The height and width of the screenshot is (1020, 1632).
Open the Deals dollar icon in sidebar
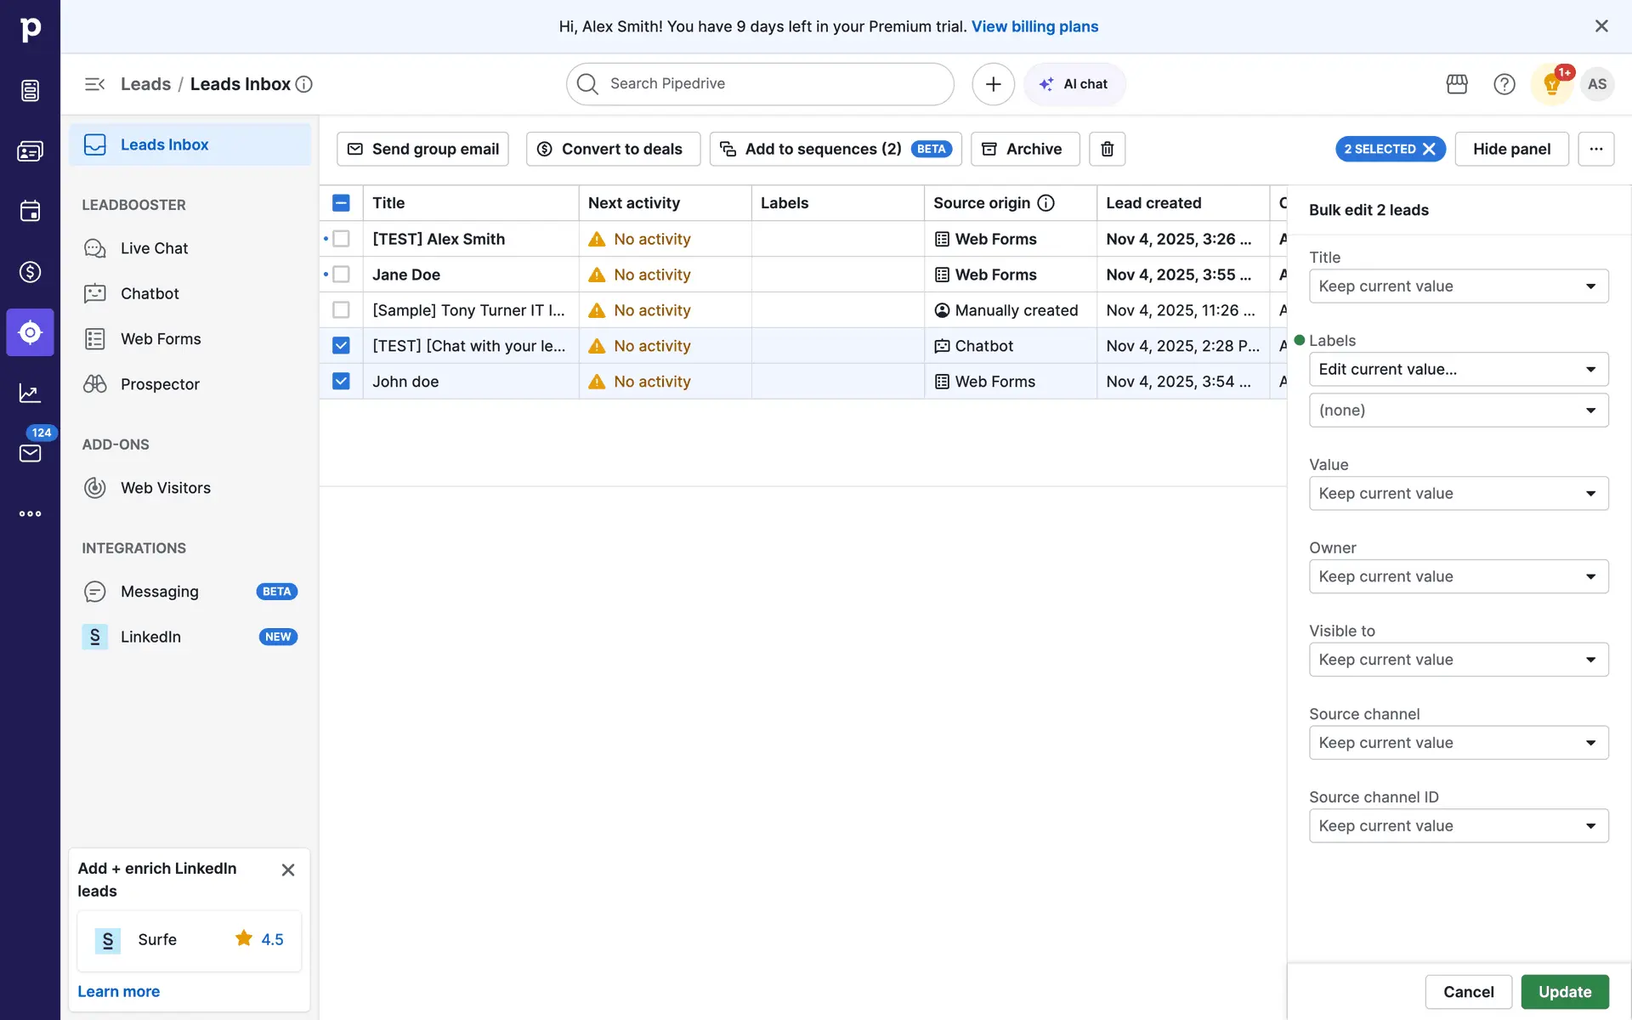[30, 272]
